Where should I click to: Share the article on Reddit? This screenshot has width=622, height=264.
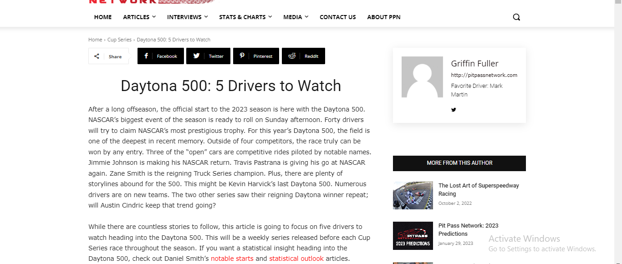click(303, 56)
